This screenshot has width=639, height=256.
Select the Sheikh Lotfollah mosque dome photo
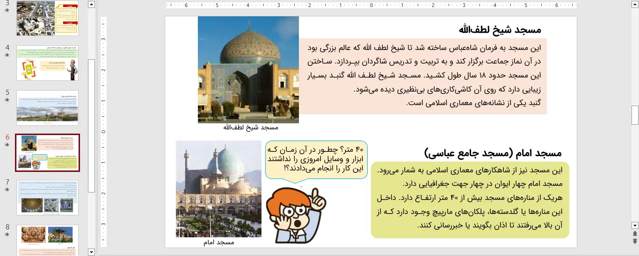coord(248,70)
